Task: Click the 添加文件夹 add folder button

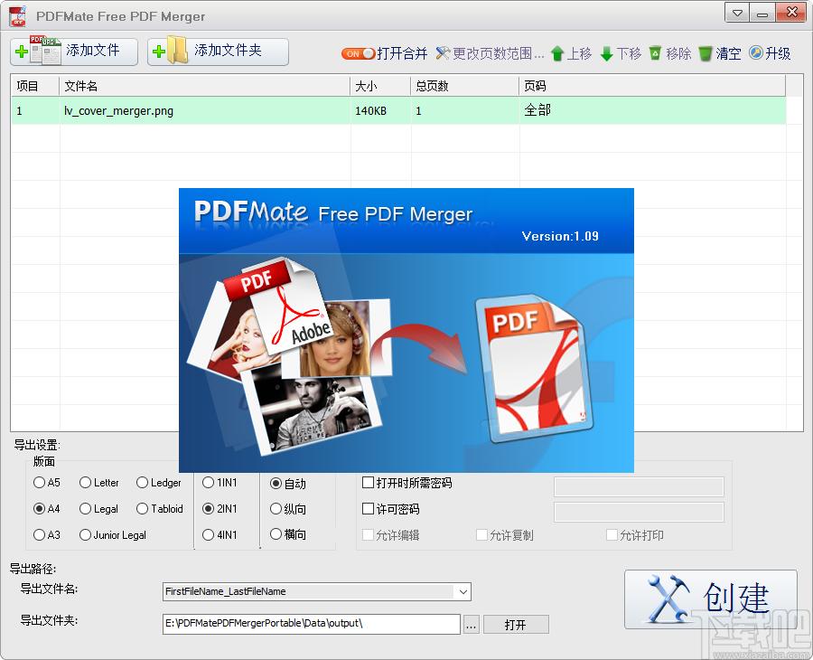Action: (x=218, y=52)
